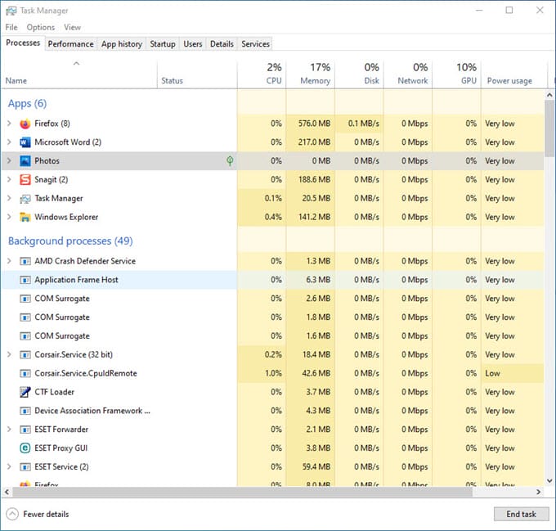This screenshot has height=531, width=556.
Task: Click the ESET Forwarder icon
Action: (x=25, y=430)
